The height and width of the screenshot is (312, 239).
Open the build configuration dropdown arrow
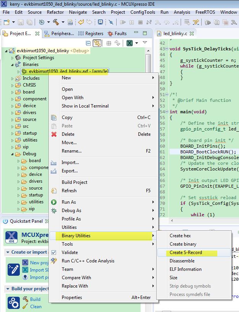48,22
